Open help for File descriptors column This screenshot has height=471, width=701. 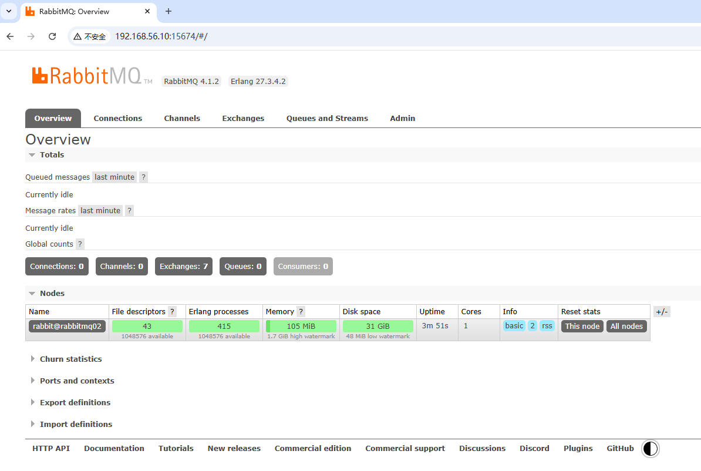[172, 312]
